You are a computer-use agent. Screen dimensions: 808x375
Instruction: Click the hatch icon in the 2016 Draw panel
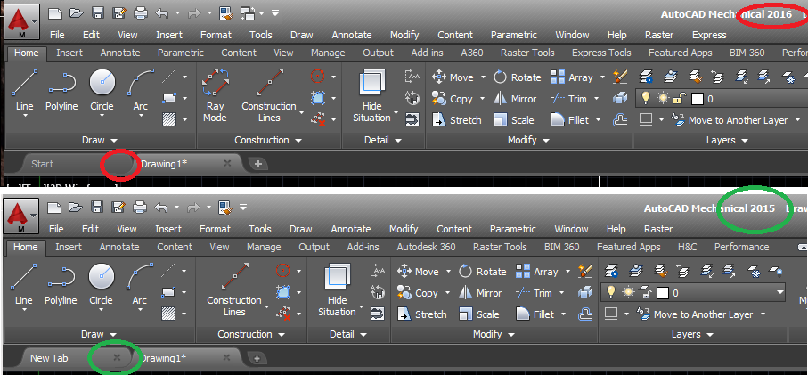168,119
